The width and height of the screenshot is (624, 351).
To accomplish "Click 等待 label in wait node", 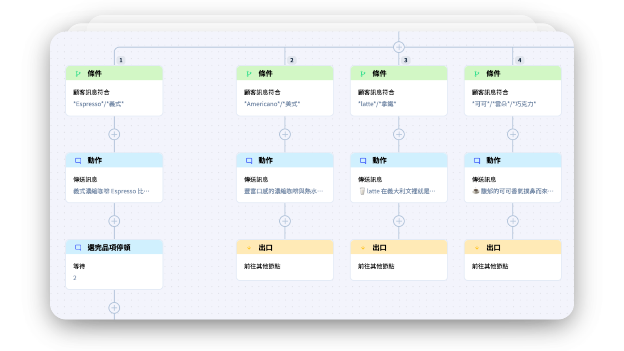I will pyautogui.click(x=79, y=266).
